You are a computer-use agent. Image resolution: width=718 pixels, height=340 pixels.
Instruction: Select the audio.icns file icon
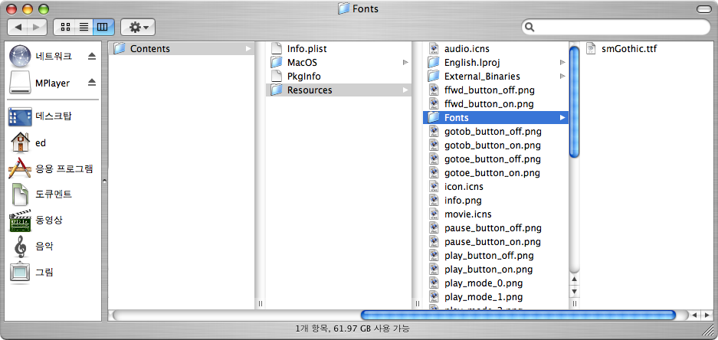tap(434, 48)
